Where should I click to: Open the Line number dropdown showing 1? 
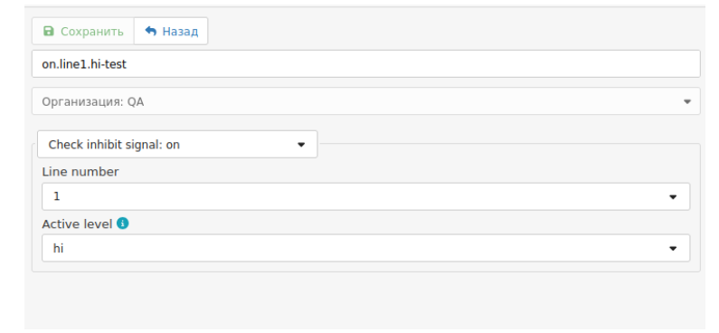[366, 196]
